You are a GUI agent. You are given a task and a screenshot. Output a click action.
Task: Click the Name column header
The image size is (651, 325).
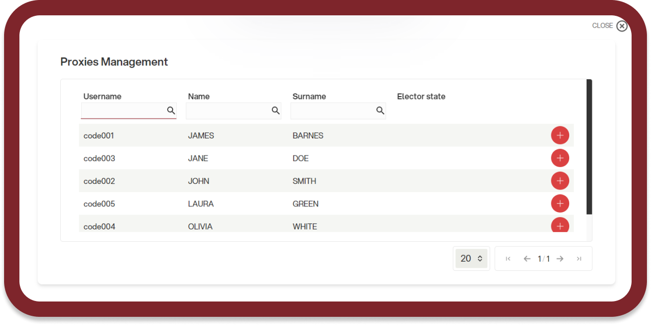199,96
